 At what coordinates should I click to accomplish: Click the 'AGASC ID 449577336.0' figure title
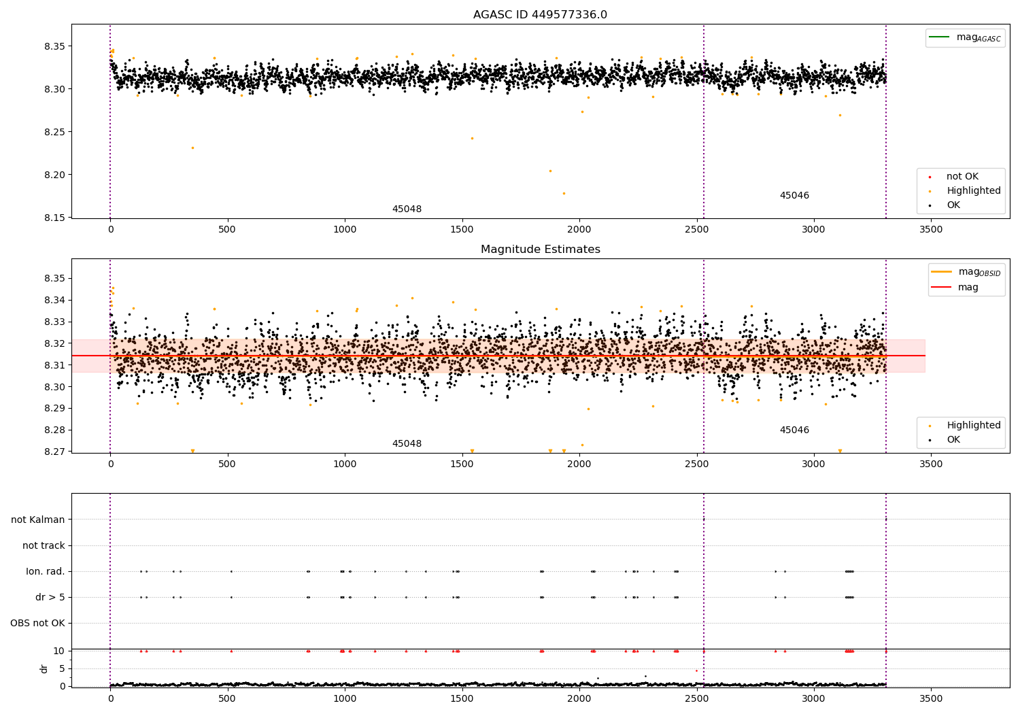[x=540, y=15]
